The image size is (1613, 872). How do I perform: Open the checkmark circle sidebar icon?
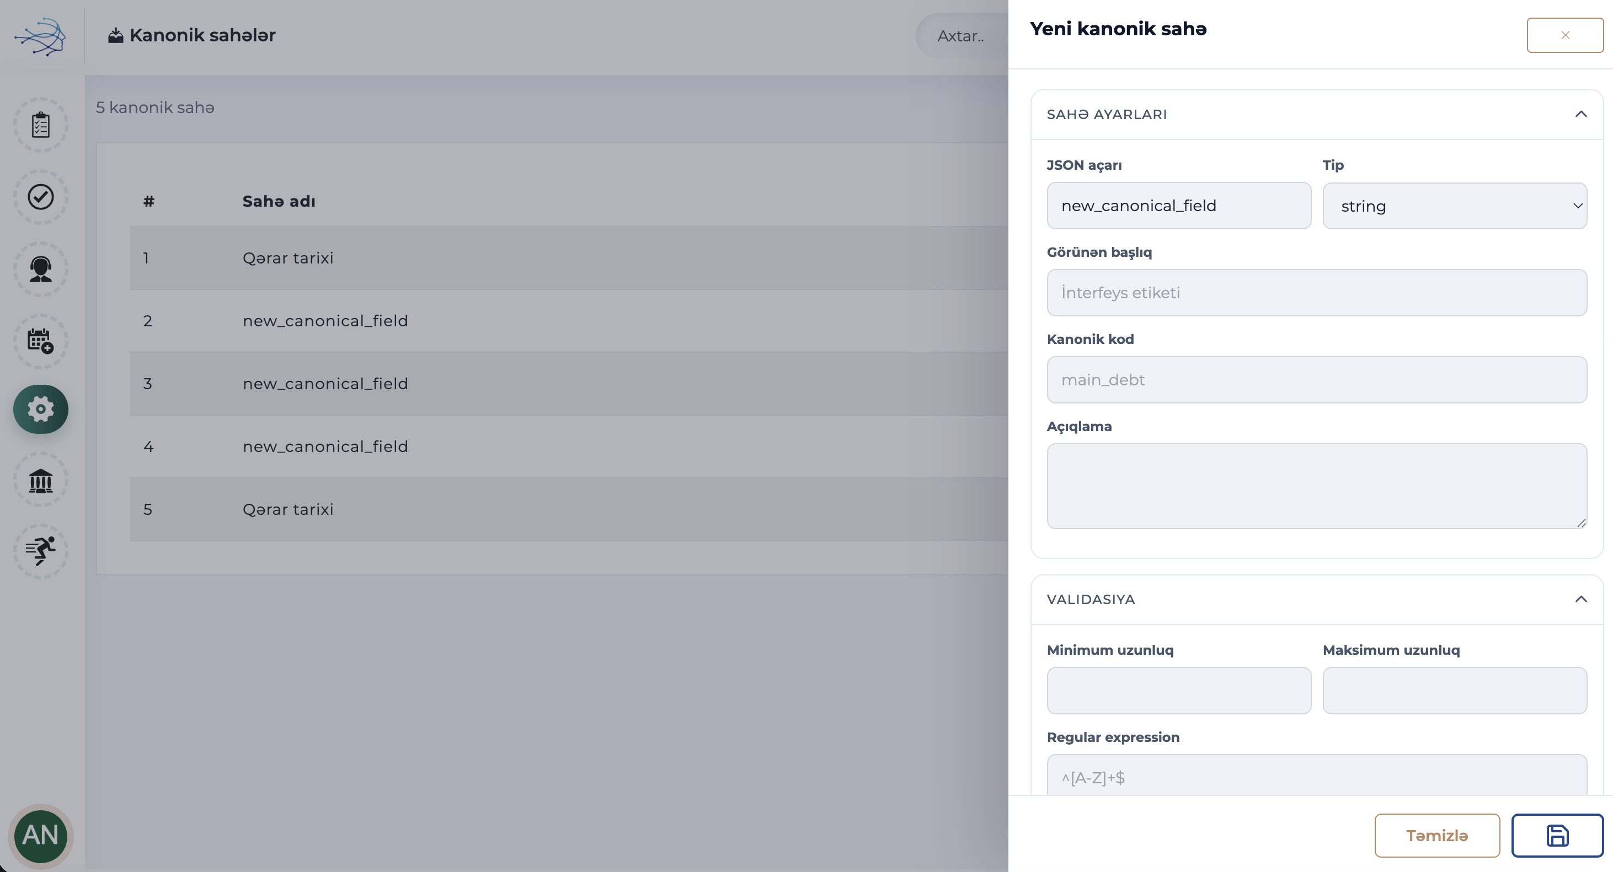[41, 197]
